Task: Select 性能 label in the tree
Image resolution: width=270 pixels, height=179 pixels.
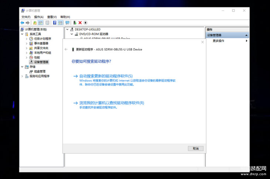Action: [x=37, y=57]
